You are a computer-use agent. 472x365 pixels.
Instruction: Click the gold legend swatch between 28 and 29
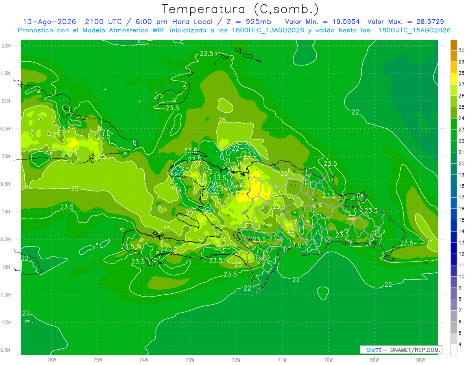pyautogui.click(x=454, y=67)
